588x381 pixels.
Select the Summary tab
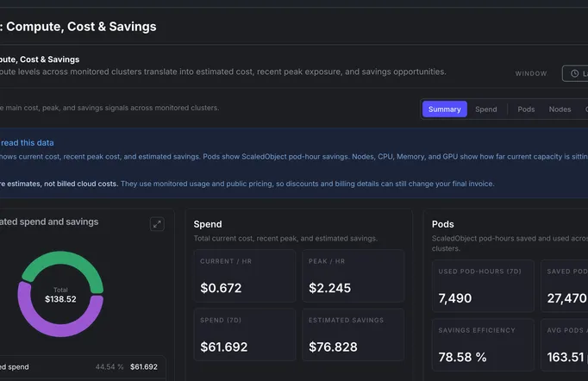(444, 109)
